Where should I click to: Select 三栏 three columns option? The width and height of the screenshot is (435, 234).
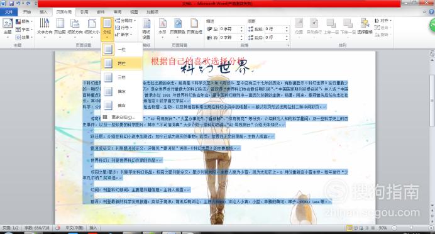pyautogui.click(x=122, y=77)
